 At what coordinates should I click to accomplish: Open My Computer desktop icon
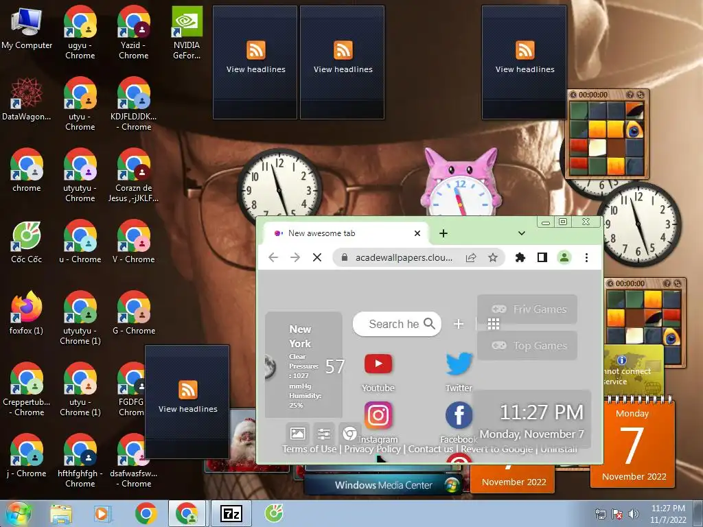27,27
